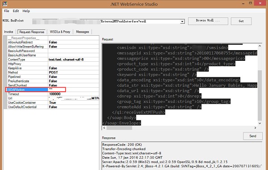This screenshot has width=268, height=170.
Task: Click the request scrollbar up arrow
Action: click(x=260, y=46)
